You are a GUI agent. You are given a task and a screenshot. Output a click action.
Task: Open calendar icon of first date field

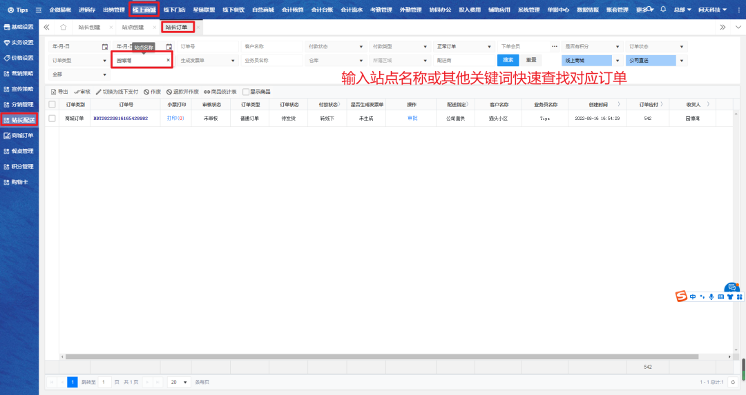[x=104, y=46]
